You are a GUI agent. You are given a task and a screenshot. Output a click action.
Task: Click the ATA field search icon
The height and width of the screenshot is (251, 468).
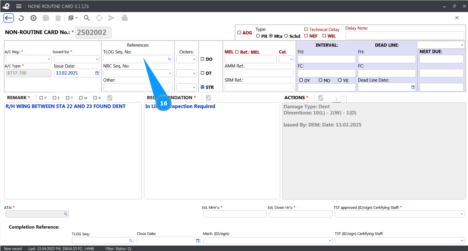(66, 214)
